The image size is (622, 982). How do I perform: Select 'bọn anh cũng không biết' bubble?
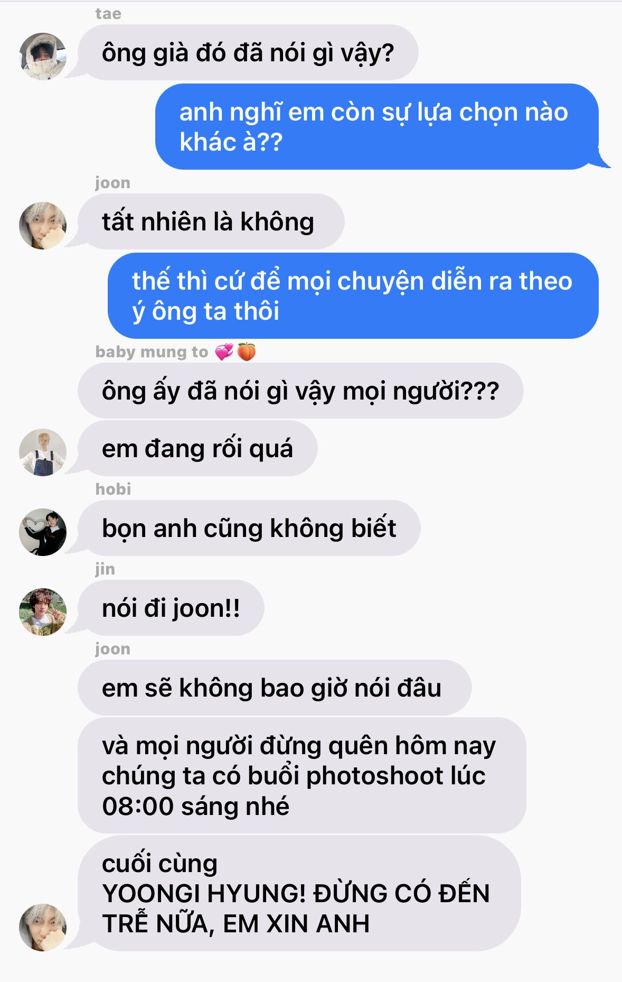249,528
